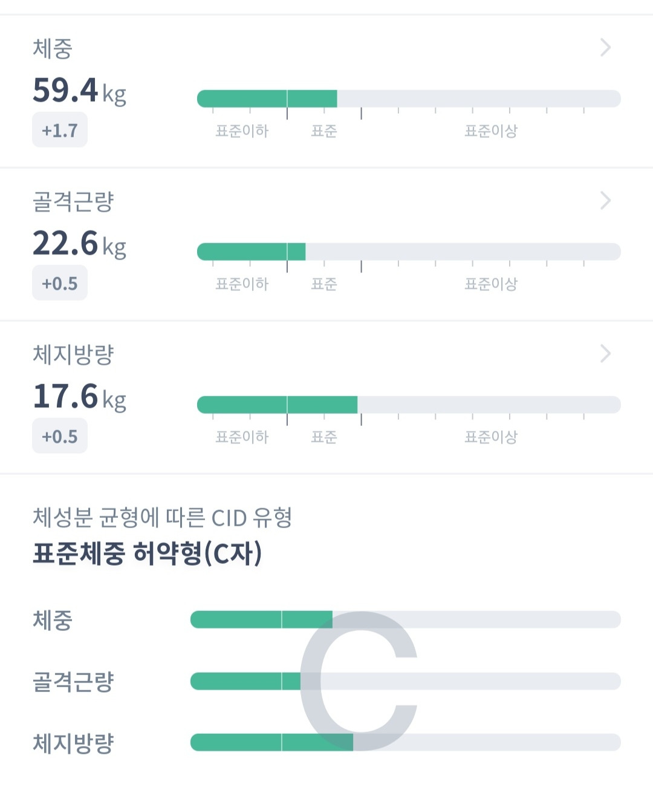This screenshot has height=790, width=653.
Task: Expand the 골격근량 row arrow
Action: [605, 200]
